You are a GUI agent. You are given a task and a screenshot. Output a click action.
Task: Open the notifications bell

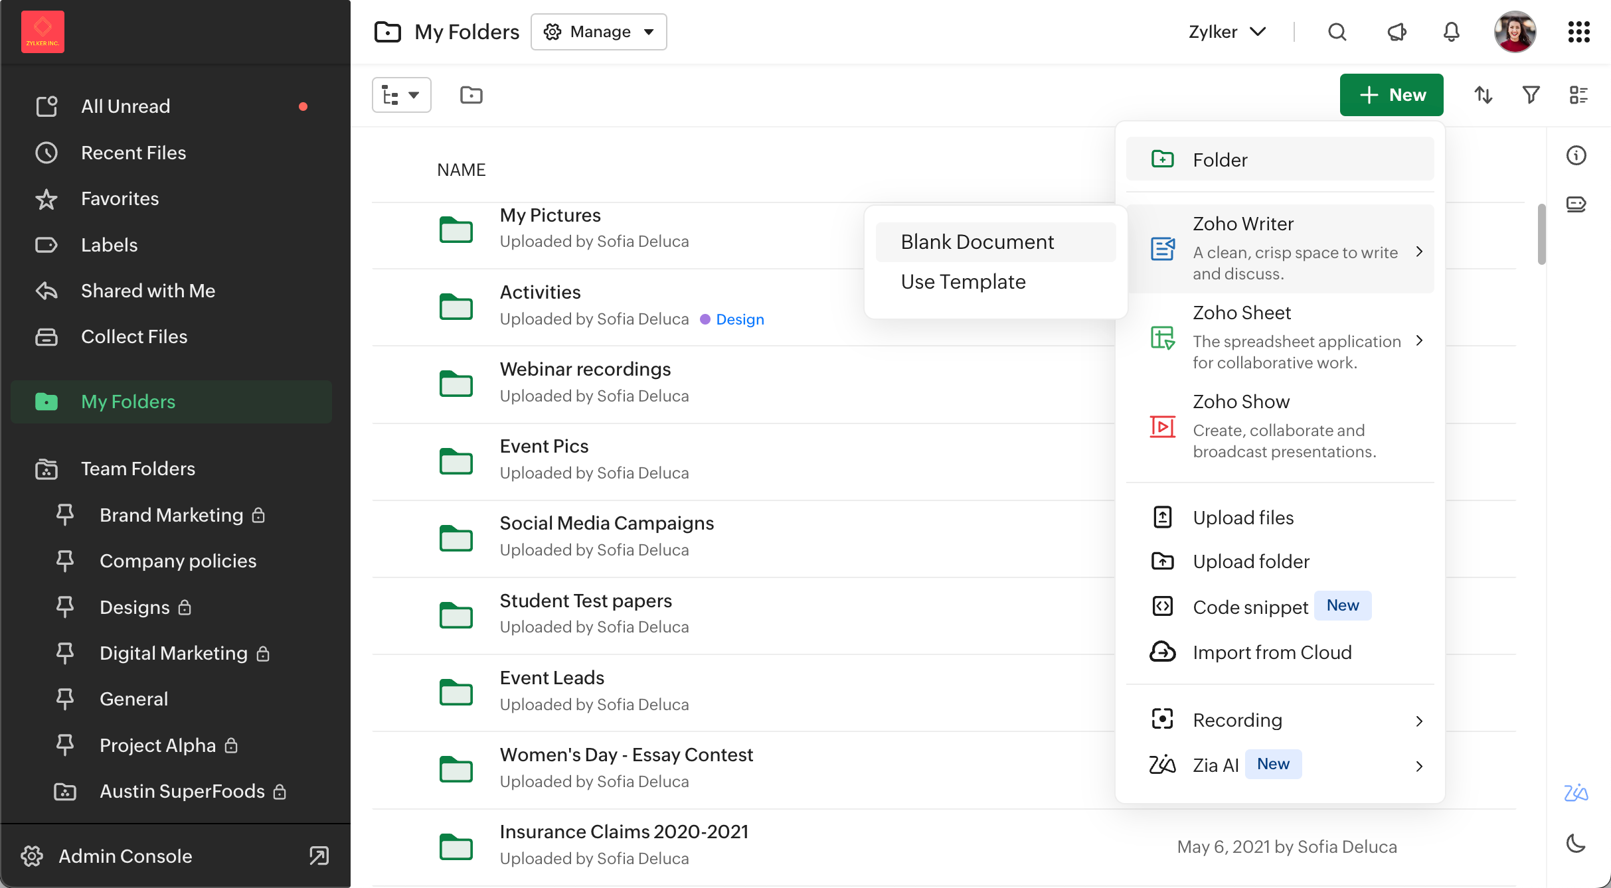pos(1452,32)
